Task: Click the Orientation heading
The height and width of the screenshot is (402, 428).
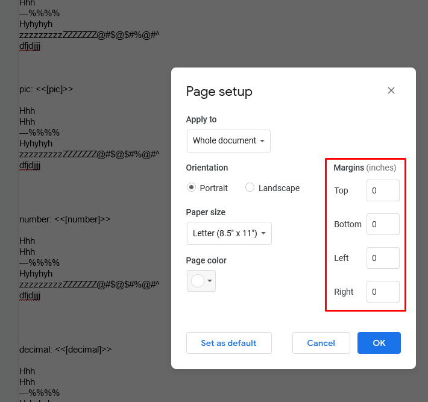Action: [x=207, y=168]
